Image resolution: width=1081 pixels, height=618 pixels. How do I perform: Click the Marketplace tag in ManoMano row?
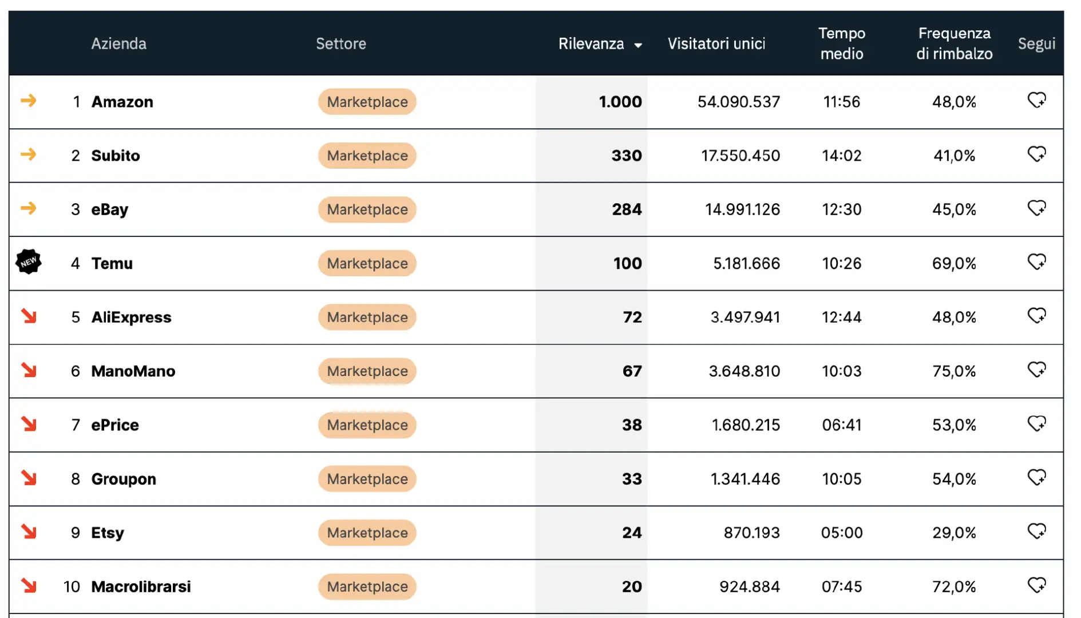(367, 371)
